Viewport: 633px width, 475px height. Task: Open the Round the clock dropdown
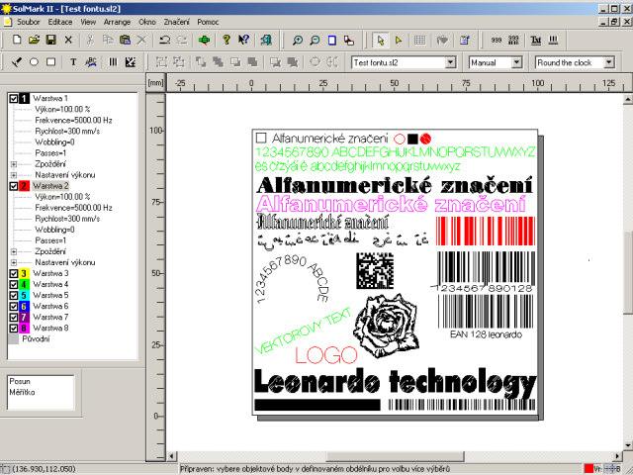[609, 62]
